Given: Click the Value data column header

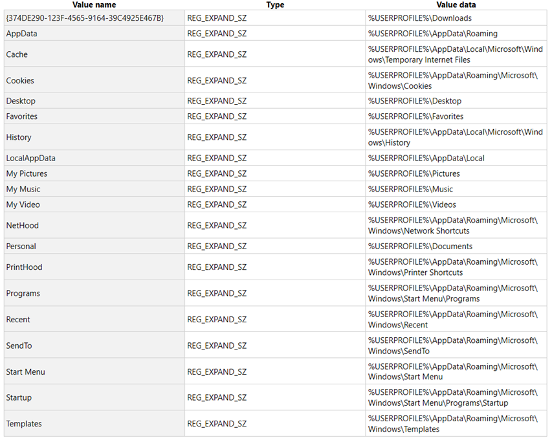Looking at the screenshot, I should coord(456,5).
